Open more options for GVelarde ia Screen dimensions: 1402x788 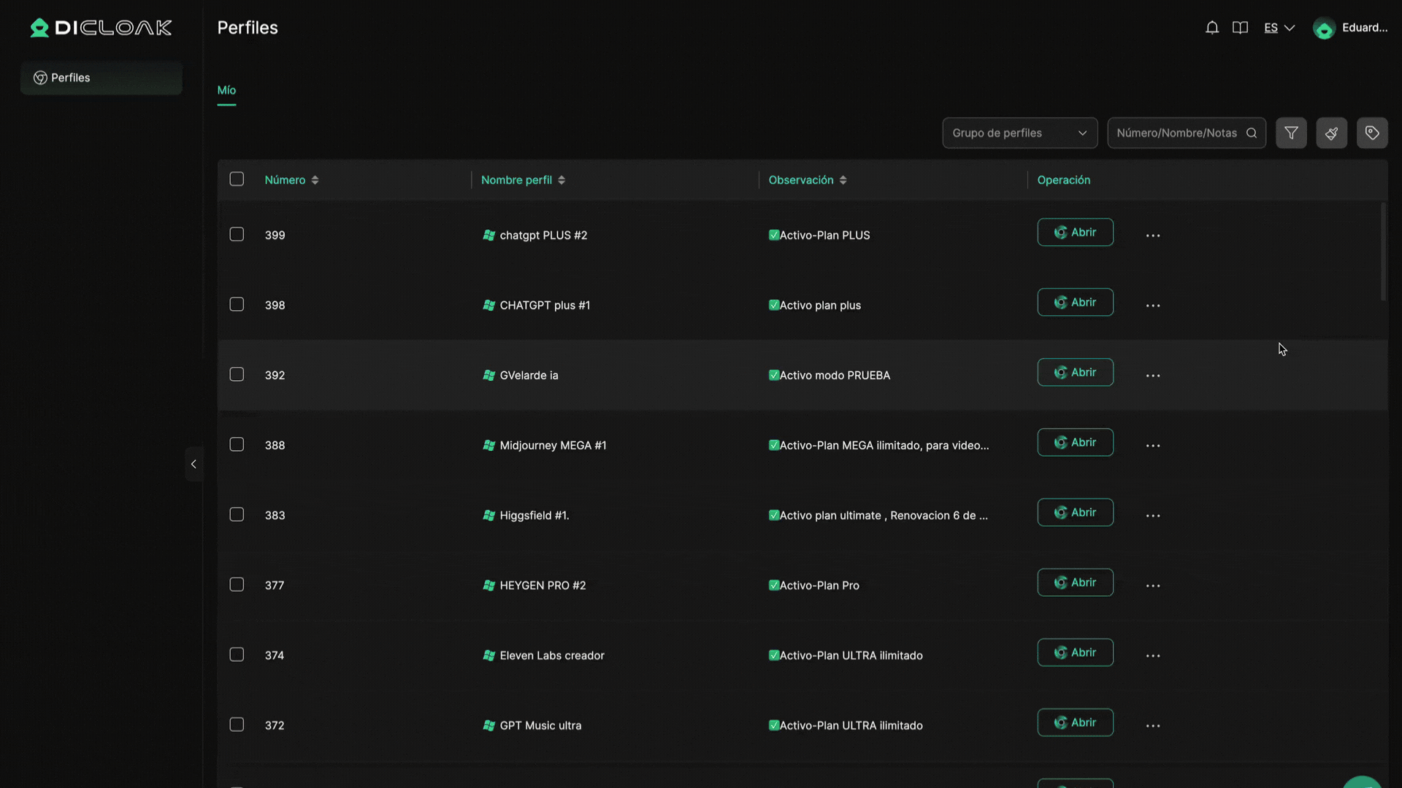tap(1153, 376)
